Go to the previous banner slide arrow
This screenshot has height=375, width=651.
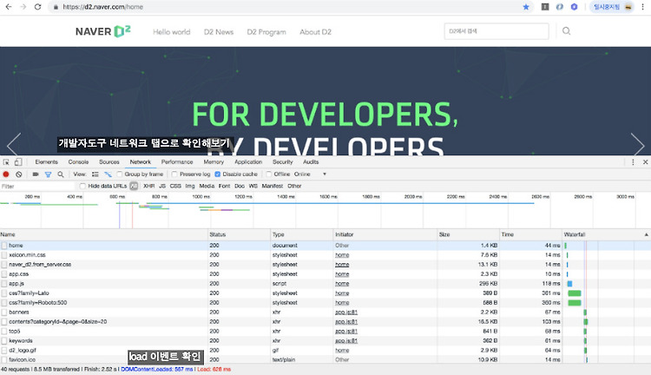coord(14,144)
